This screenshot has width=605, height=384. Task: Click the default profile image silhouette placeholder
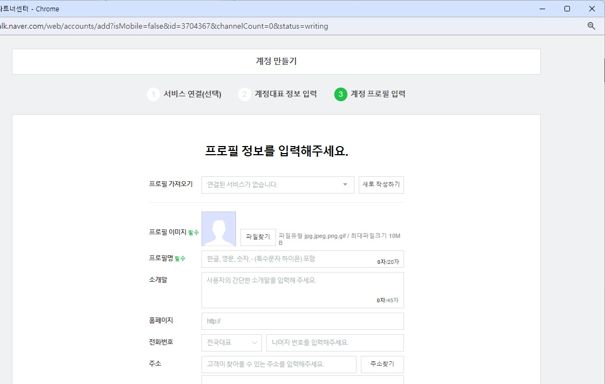click(x=218, y=229)
